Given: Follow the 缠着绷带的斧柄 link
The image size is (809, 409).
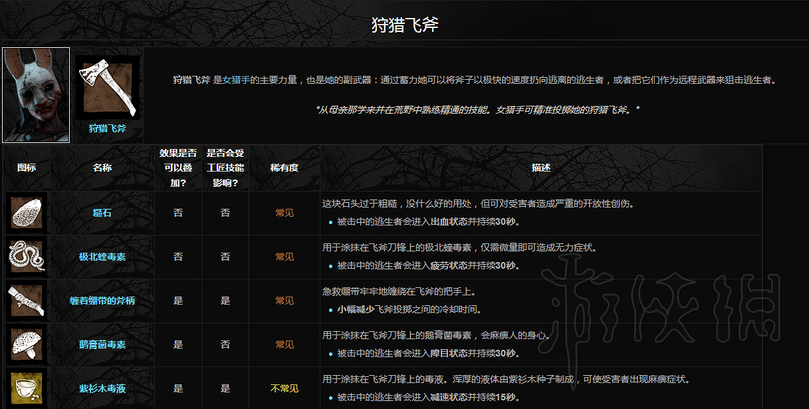Looking at the screenshot, I should (101, 301).
